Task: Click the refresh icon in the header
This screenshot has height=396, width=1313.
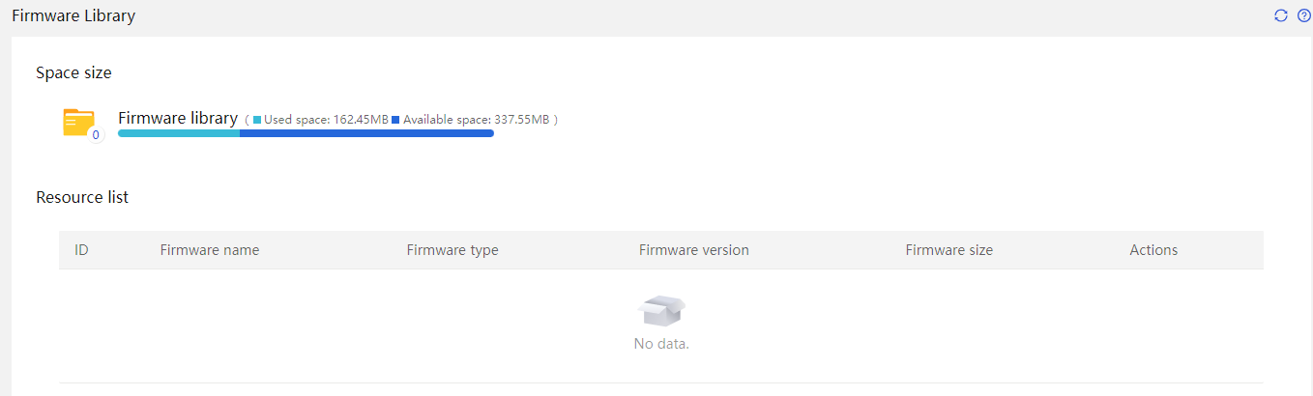Action: 1281,15
